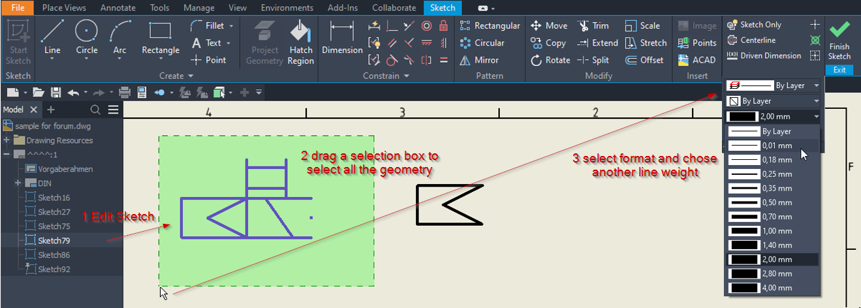Select the Offset tool

[644, 60]
